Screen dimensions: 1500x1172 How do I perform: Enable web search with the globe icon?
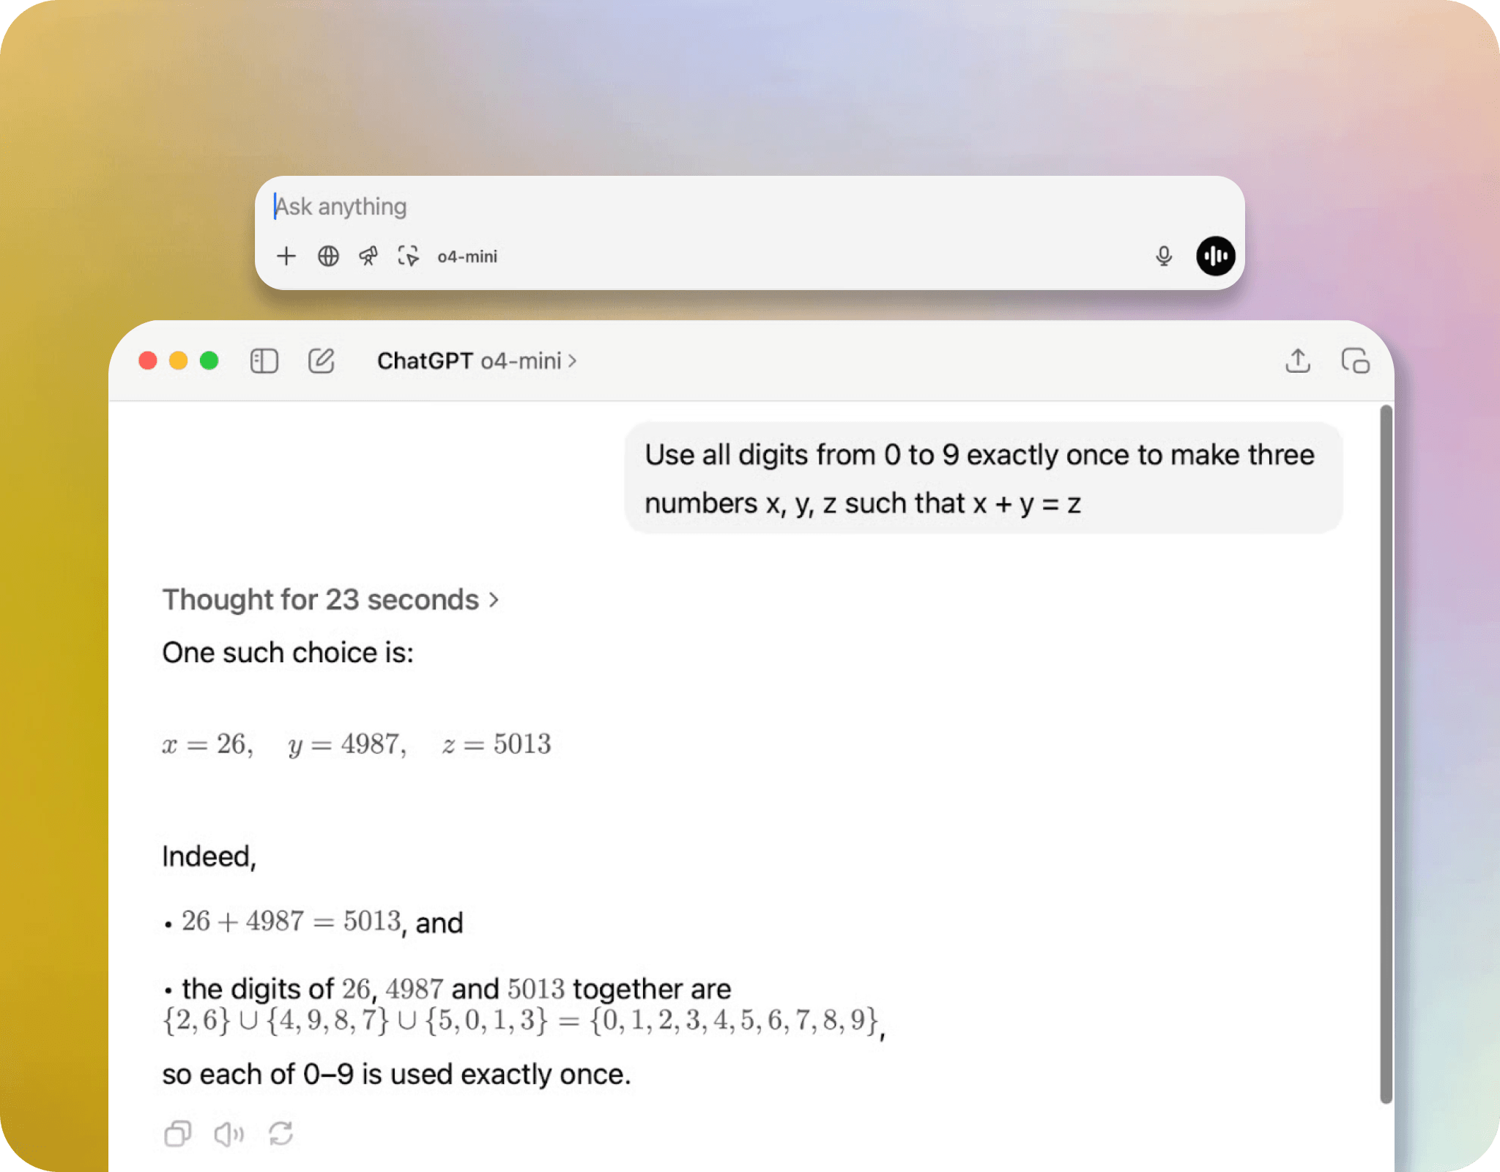coord(327,256)
